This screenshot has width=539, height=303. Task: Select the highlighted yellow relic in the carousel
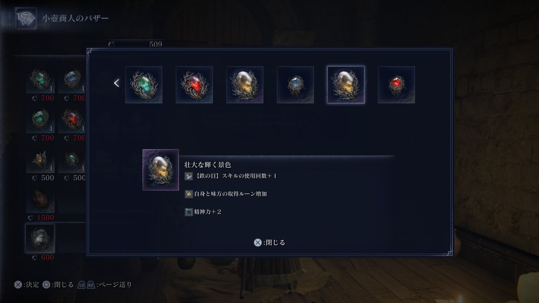(x=346, y=85)
